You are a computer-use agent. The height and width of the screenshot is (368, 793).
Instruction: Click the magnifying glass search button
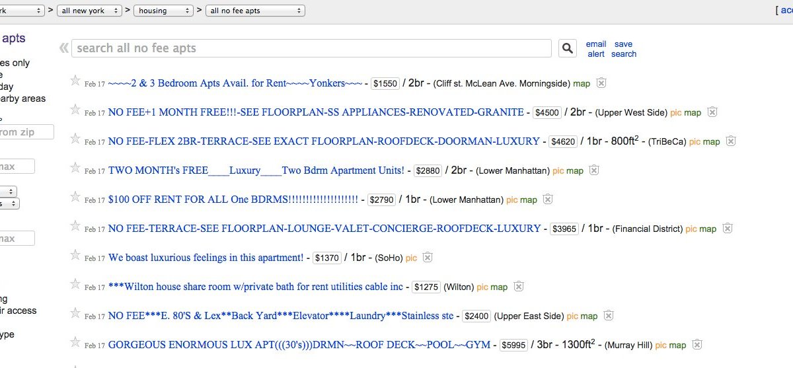point(568,48)
